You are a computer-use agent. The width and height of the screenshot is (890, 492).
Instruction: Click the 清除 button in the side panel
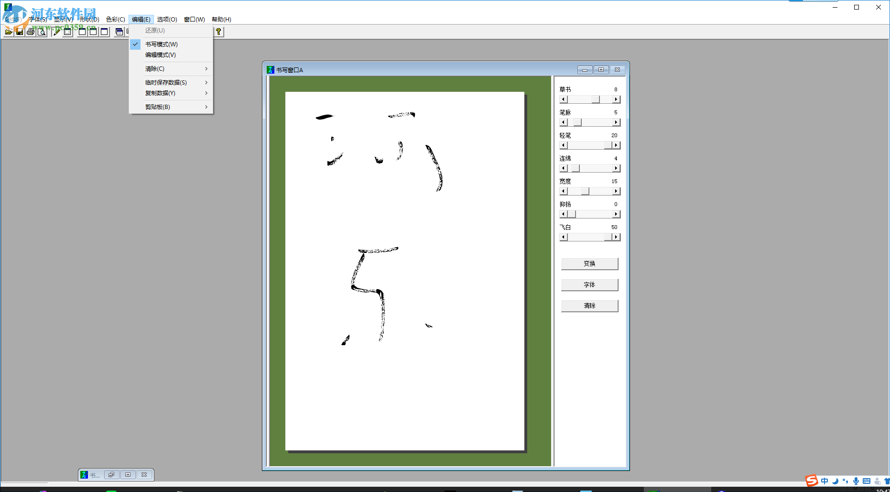point(589,306)
